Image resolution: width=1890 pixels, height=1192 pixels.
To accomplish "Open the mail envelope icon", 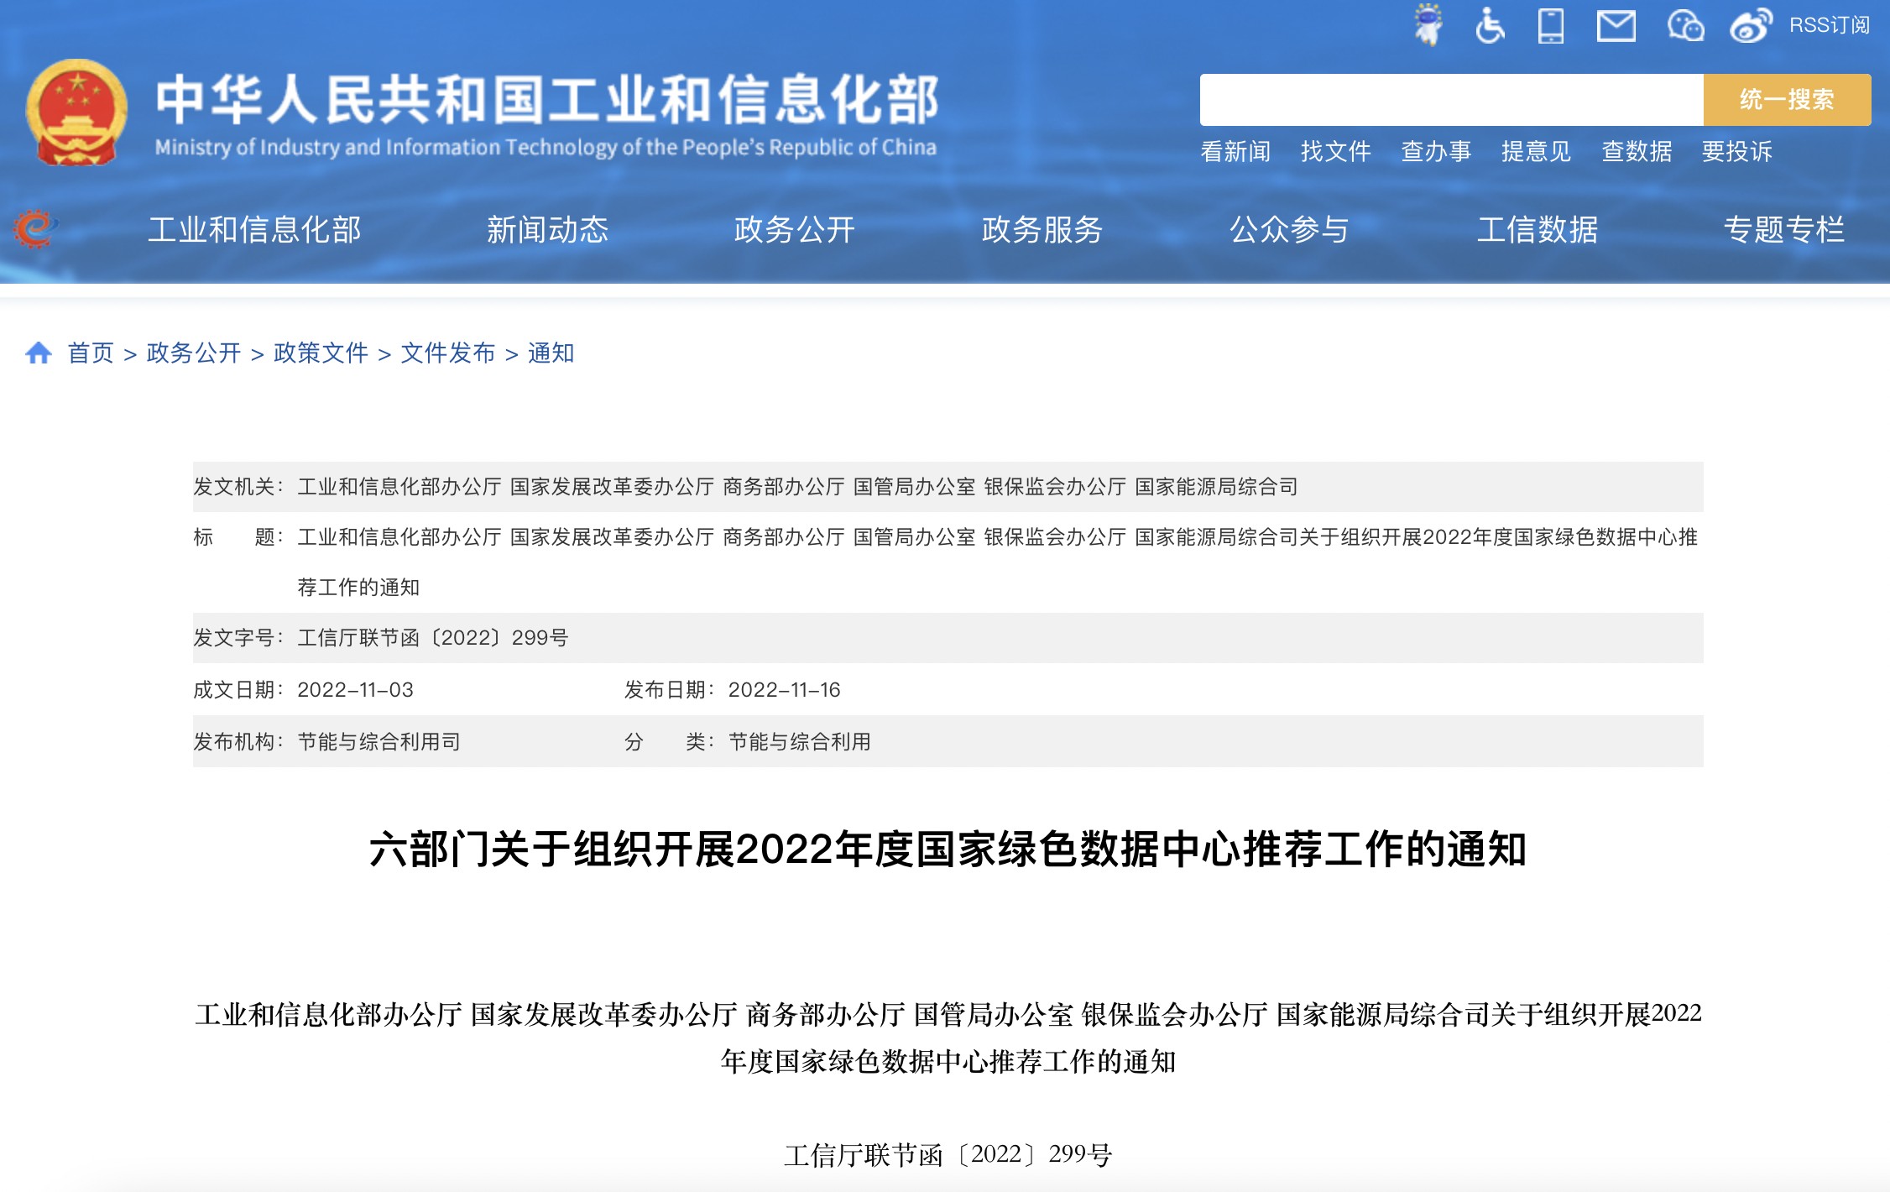I will (x=1616, y=26).
